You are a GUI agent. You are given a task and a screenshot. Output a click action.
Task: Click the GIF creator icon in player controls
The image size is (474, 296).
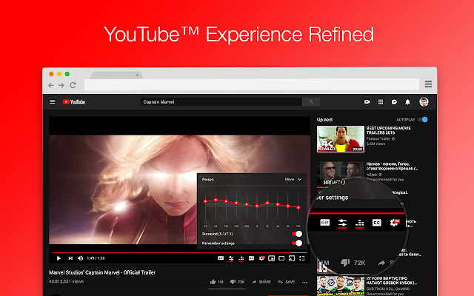tap(221, 258)
